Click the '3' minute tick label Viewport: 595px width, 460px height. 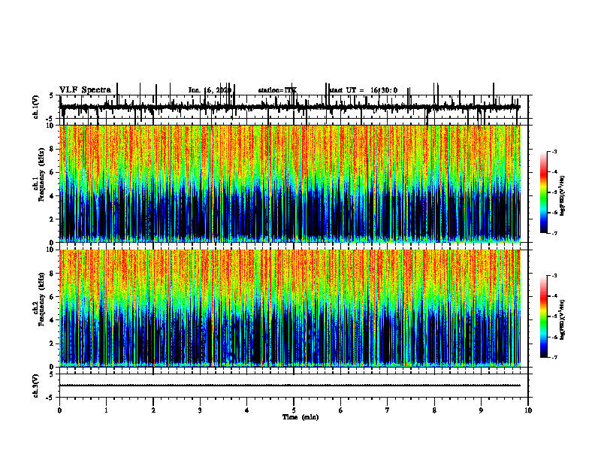click(200, 410)
